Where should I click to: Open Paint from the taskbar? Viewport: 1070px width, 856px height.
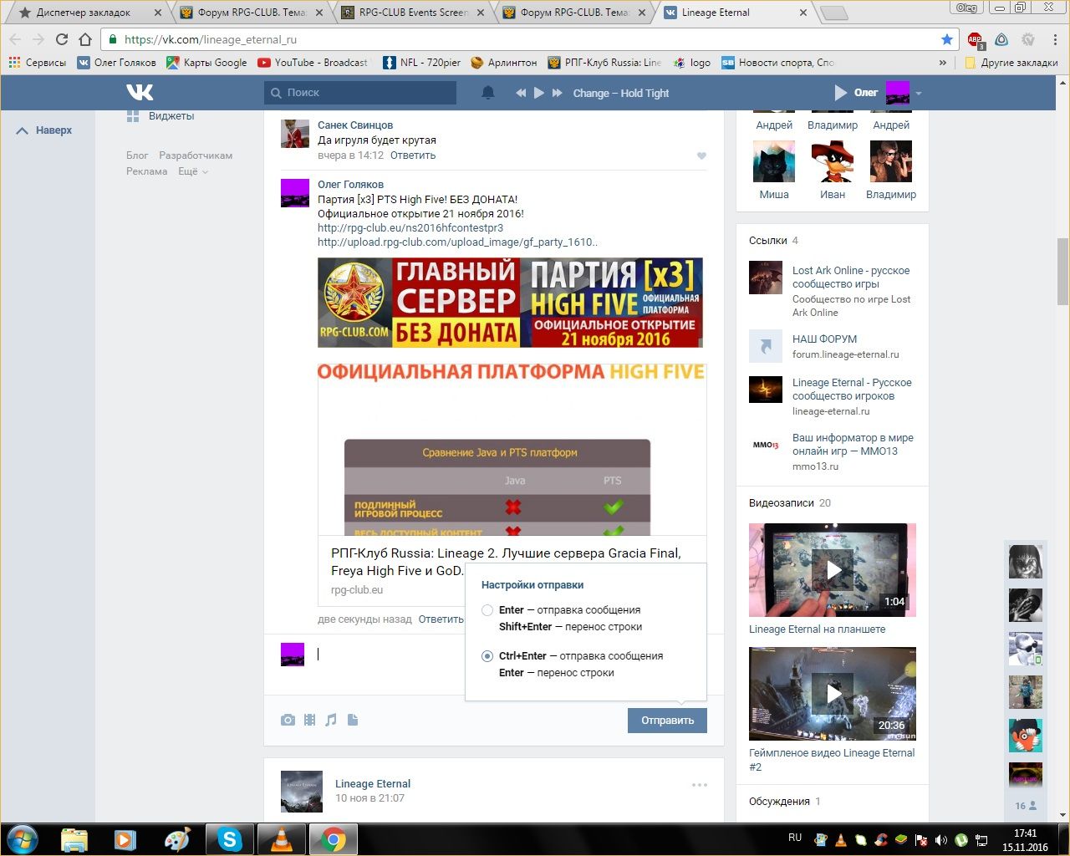coord(178,839)
